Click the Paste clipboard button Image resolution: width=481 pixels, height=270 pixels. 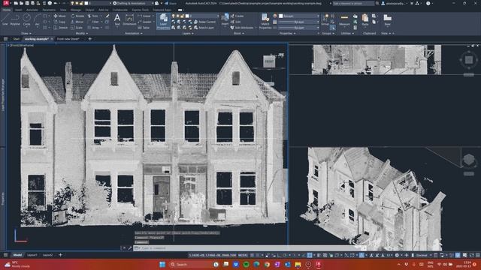[365, 19]
